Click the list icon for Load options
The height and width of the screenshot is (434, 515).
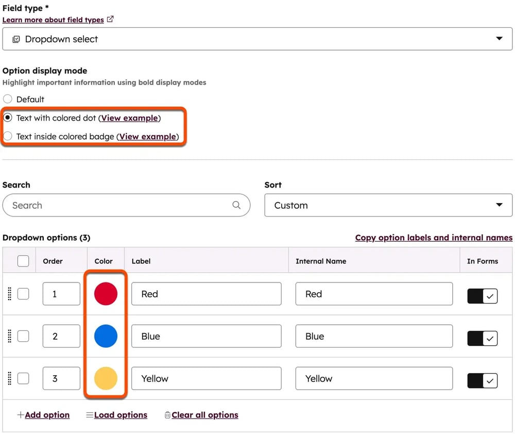click(x=90, y=415)
